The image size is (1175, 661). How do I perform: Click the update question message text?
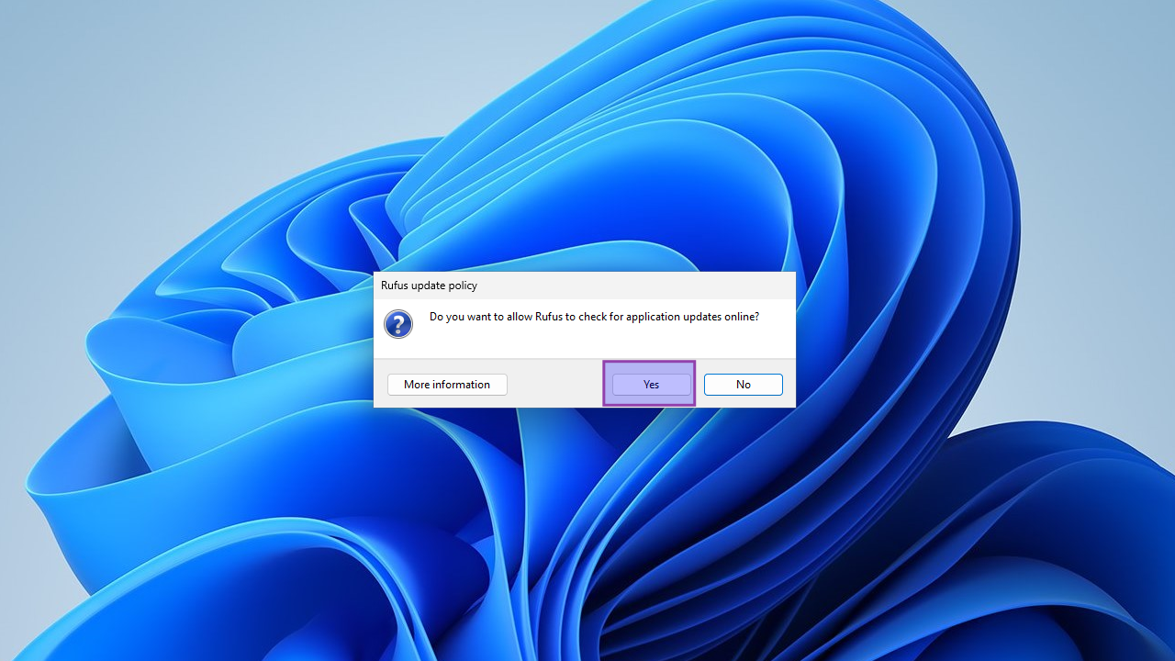pyautogui.click(x=594, y=317)
